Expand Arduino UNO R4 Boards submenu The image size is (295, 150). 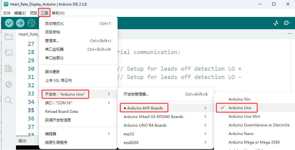pyautogui.click(x=165, y=125)
